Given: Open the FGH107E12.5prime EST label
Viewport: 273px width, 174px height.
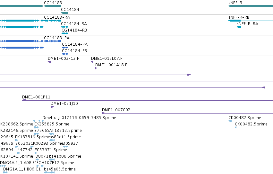Looking at the screenshot, I should [x=55, y=163].
